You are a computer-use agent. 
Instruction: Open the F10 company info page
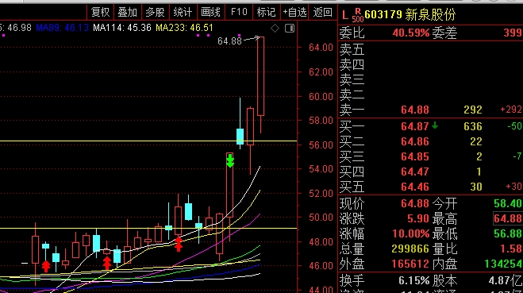click(239, 13)
